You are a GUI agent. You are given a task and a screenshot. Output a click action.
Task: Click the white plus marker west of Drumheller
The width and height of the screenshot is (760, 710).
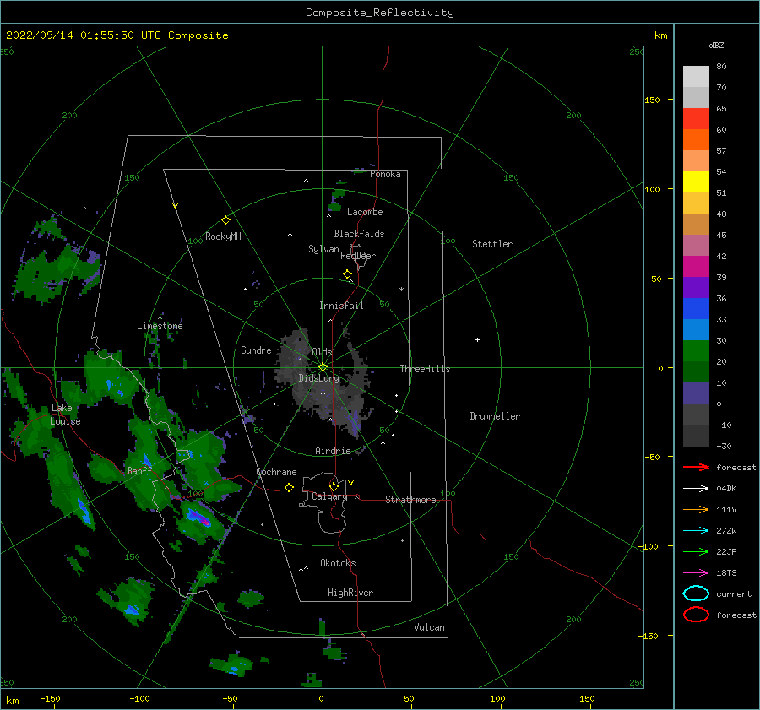tap(477, 339)
